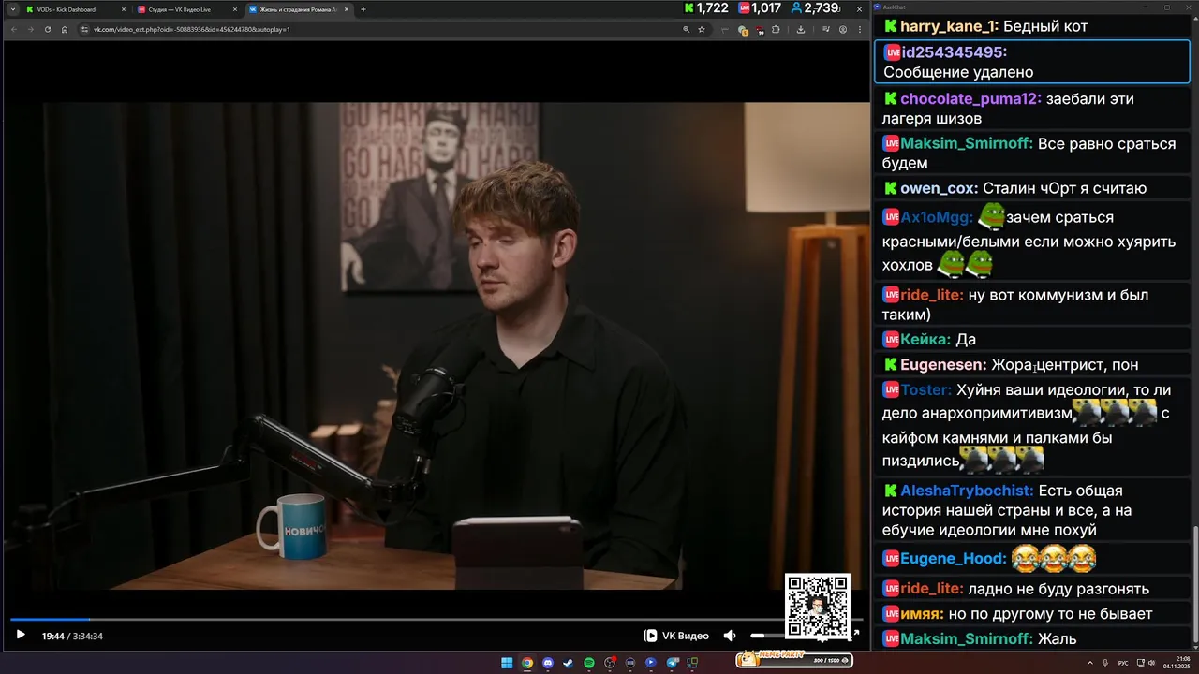The width and height of the screenshot is (1199, 674).
Task: Click the Meme Party doge widget
Action: point(794,660)
